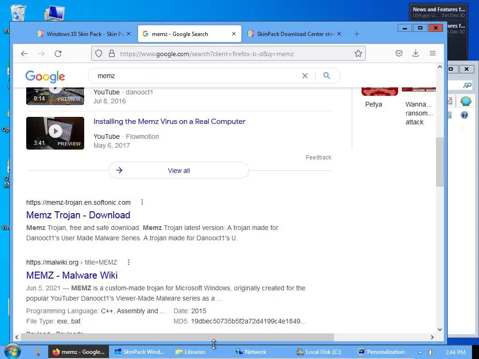Click the taskbar volume speaker icon

coord(431,352)
